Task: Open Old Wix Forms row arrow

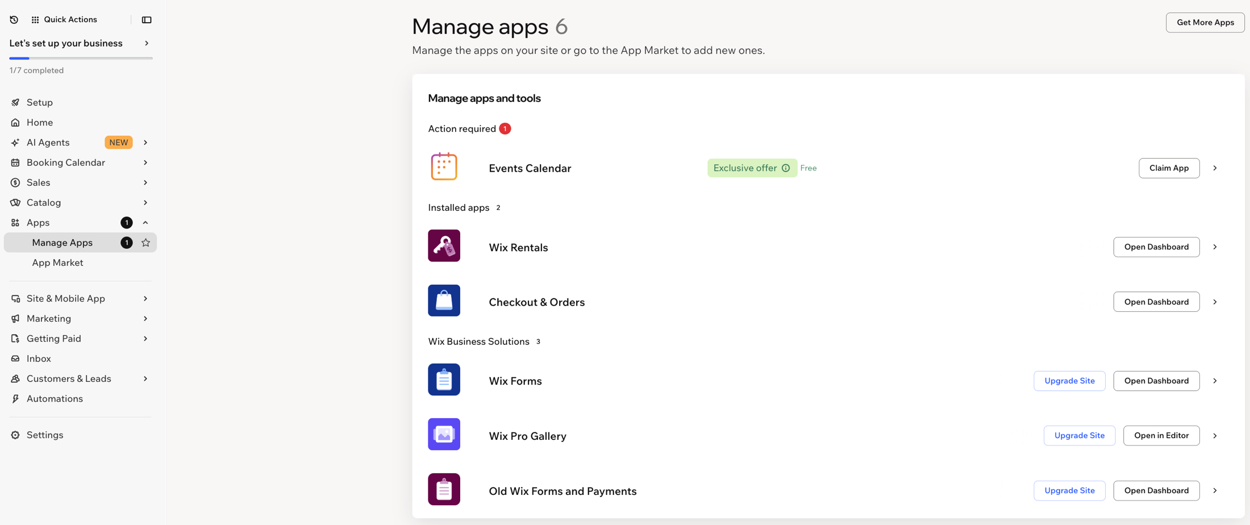Action: tap(1215, 491)
